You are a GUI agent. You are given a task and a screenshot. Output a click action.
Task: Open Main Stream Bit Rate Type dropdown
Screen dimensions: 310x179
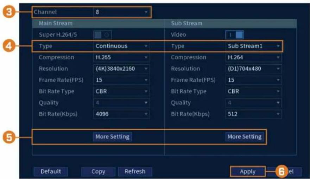point(121,91)
